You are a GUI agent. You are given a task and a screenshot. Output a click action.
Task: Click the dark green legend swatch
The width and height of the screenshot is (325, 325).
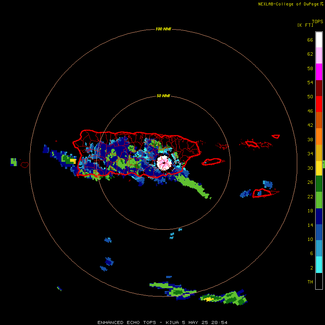tap(319, 184)
